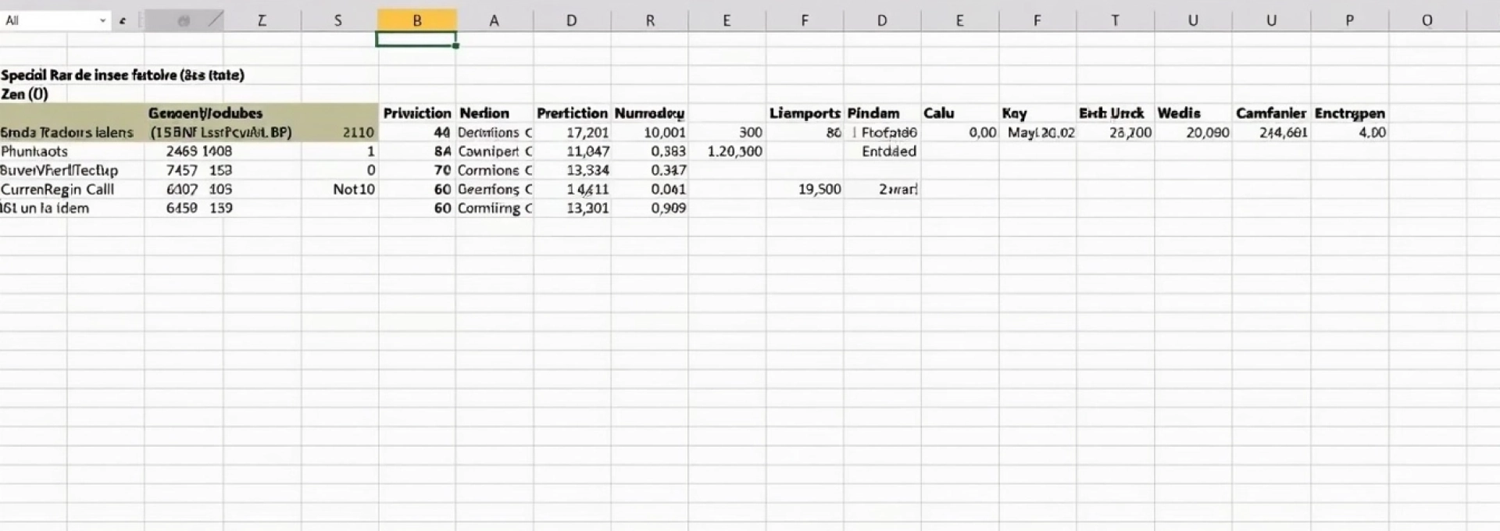Click the 'Geenfons C' cell
Viewport: 1500px width, 531px height.
495,189
